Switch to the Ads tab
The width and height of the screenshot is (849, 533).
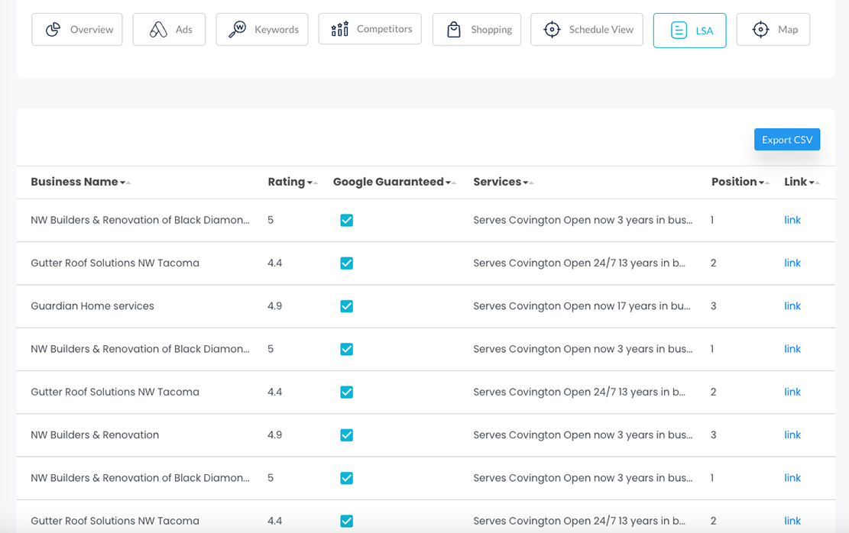pyautogui.click(x=169, y=29)
